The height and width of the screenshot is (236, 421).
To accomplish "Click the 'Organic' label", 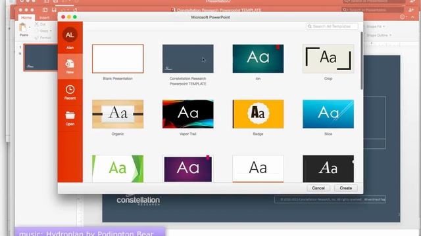I will coord(118,134).
